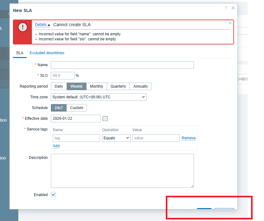
Task: Set reporting period to Monthly
Action: click(96, 86)
